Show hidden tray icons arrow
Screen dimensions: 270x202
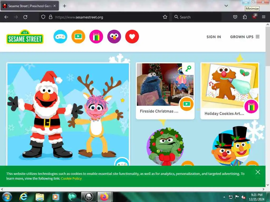[224, 197]
